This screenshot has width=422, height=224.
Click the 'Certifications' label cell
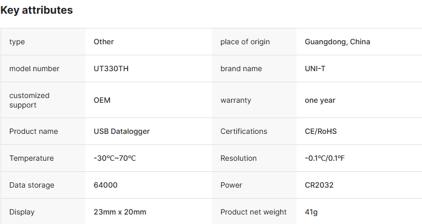[x=244, y=131]
